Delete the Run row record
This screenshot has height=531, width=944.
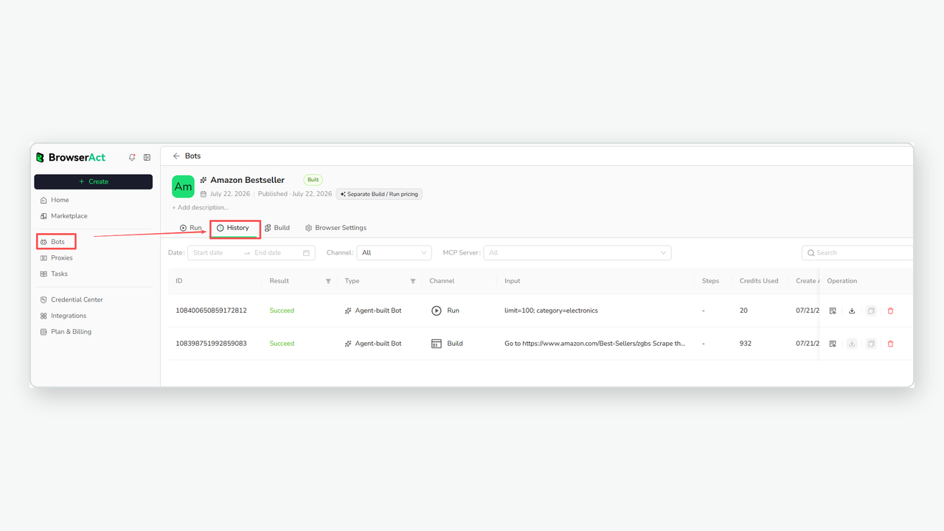coord(890,310)
